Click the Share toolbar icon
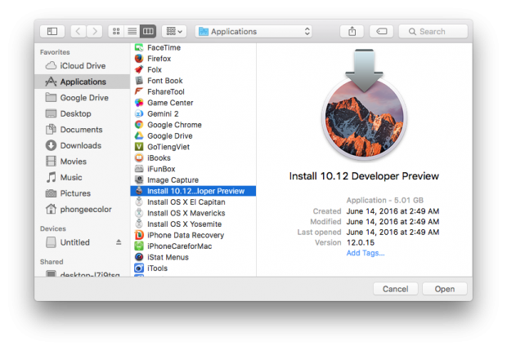Screen dimensions: 507x350 coord(352,31)
